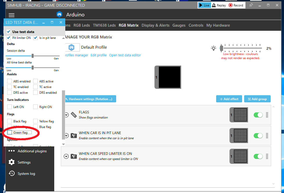Grab the speed limiter row drag handle

point(267,156)
